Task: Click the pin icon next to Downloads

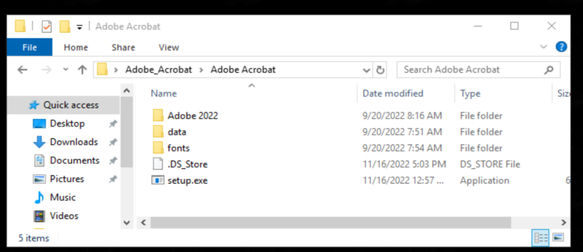Action: (x=113, y=142)
